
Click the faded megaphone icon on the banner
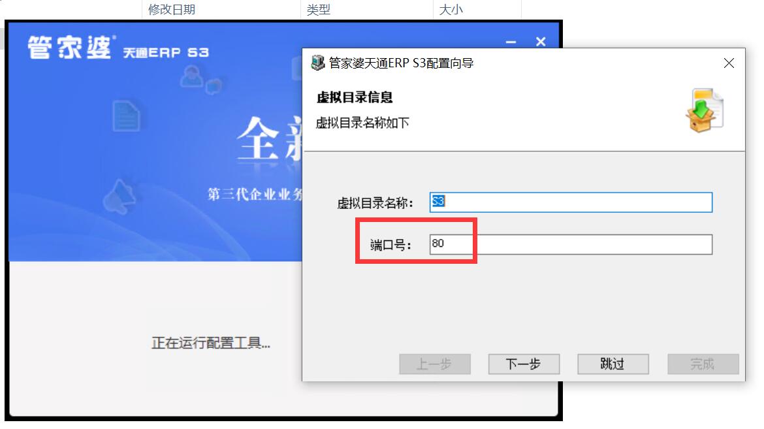[x=119, y=197]
